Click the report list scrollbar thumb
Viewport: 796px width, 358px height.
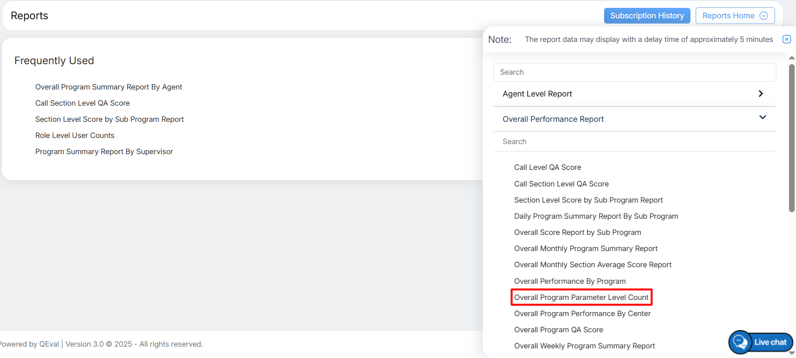(792, 138)
